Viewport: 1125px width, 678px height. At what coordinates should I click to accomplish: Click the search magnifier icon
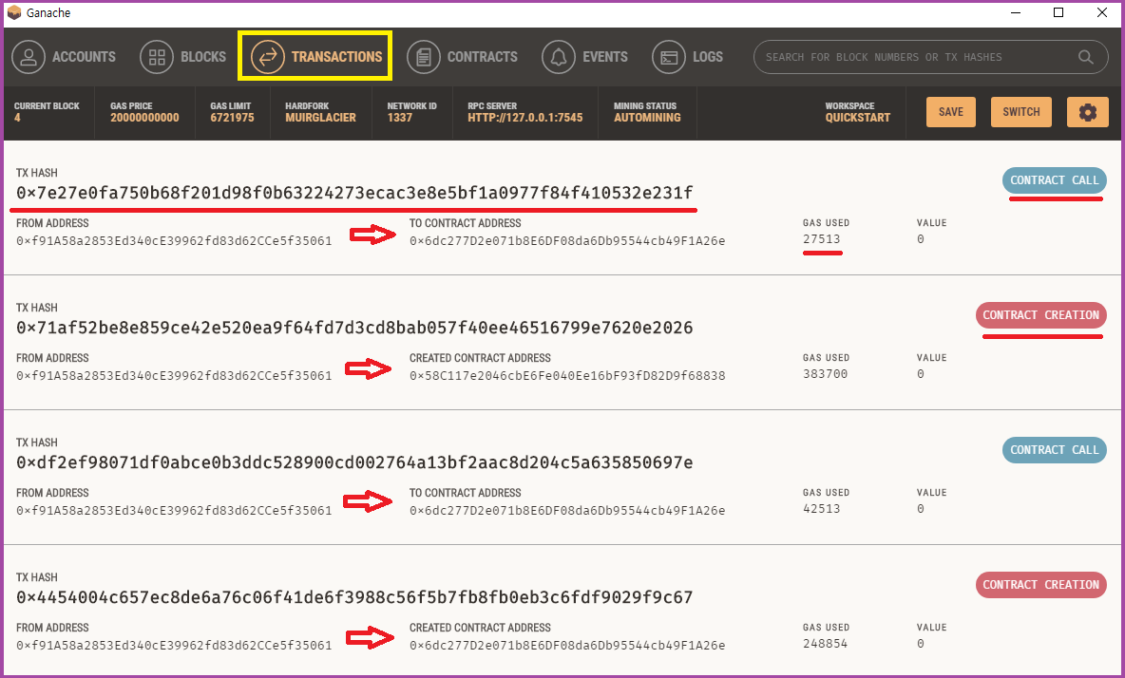[x=1085, y=57]
